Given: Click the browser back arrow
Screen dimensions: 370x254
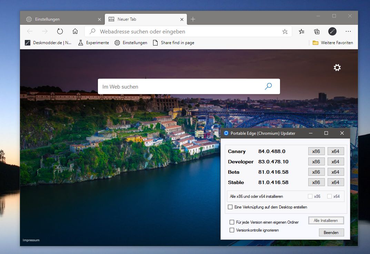Looking at the screenshot, I should click(30, 31).
